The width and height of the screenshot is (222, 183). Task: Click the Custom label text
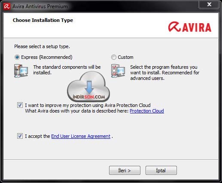(x=125, y=57)
